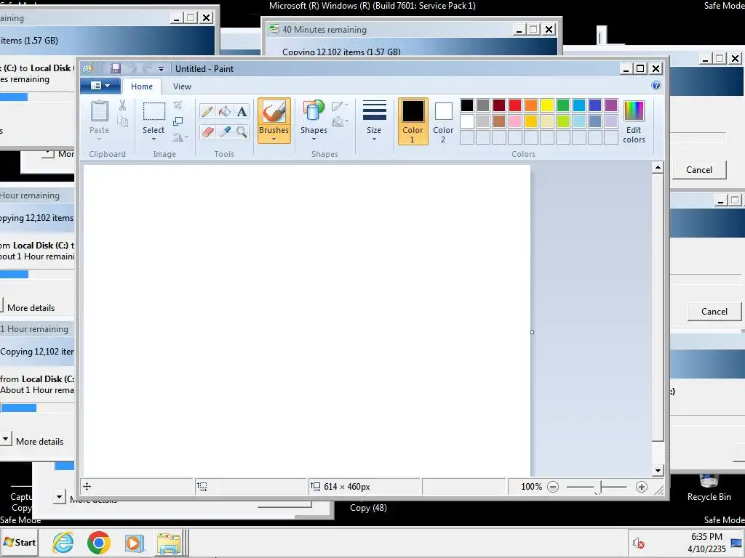Select the Color picker eyedropper tool
745x558 pixels.
pos(224,132)
